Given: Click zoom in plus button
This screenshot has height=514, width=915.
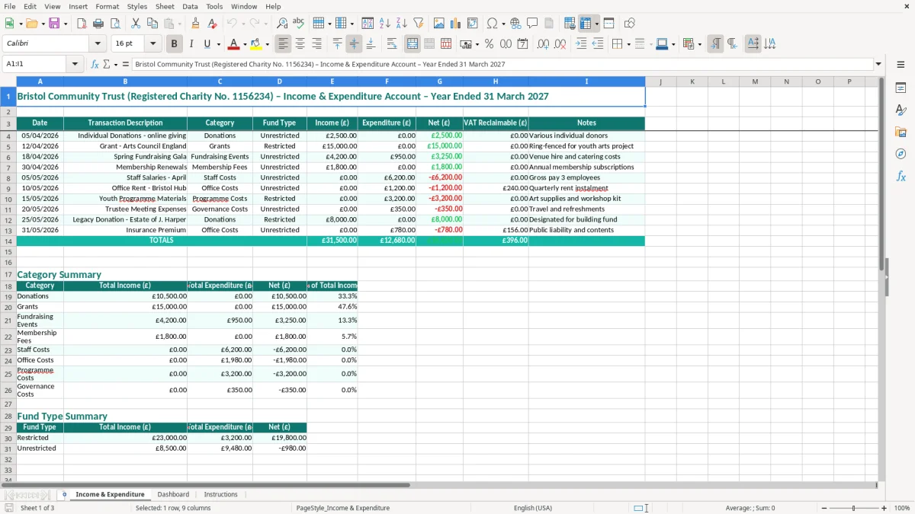Looking at the screenshot, I should [884, 508].
